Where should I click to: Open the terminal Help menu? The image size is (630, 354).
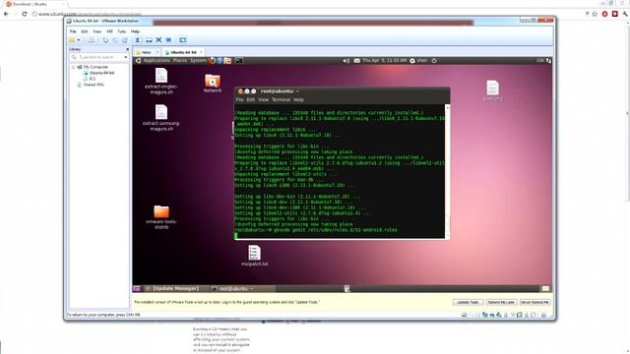(x=298, y=99)
